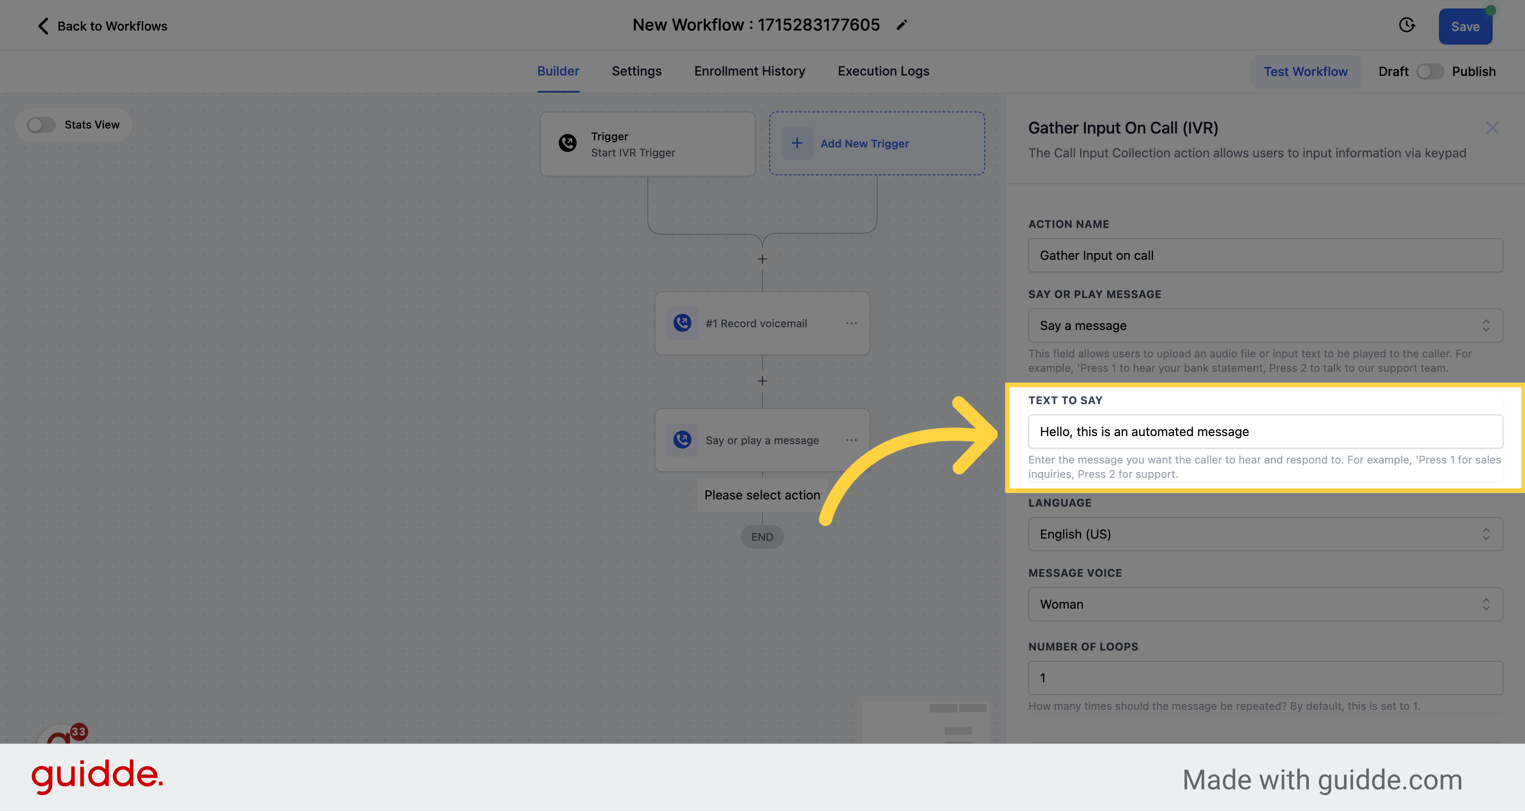This screenshot has width=1525, height=811.
Task: Click the Text To Say input field
Action: pos(1265,431)
